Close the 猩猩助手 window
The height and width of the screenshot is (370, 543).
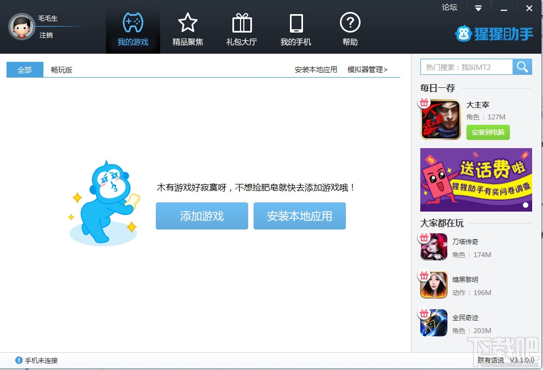(529, 8)
